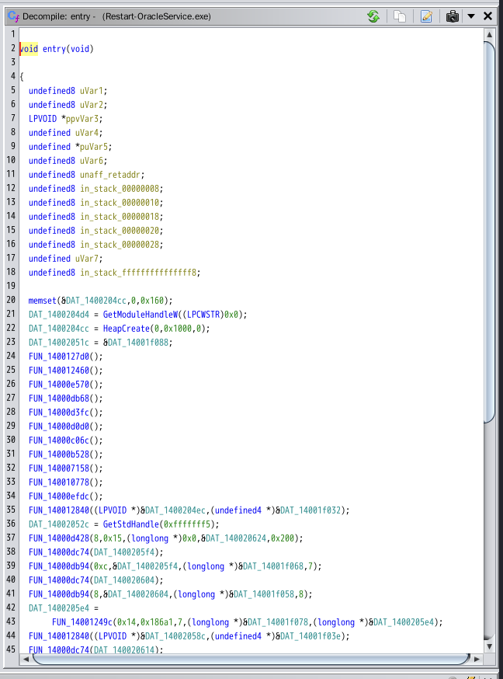The image size is (503, 679).
Task: Close the Decompile panel
Action: coord(488,16)
